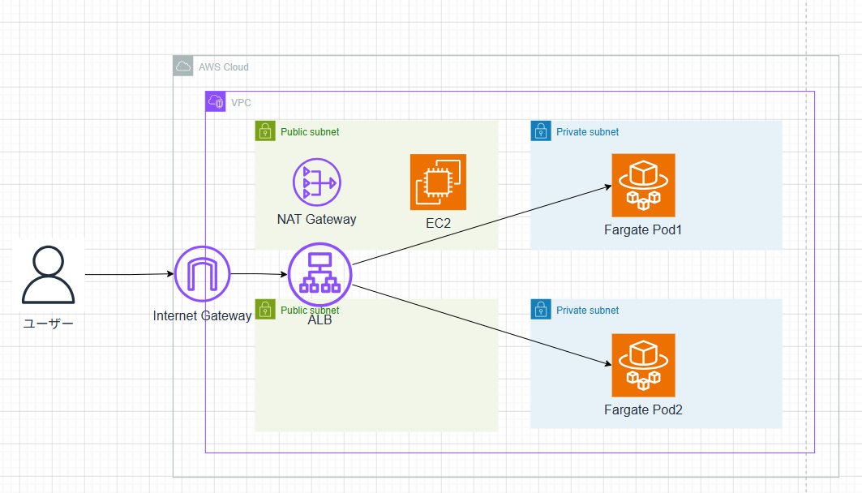
Task: Select the NAT Gateway icon
Action: click(x=316, y=182)
